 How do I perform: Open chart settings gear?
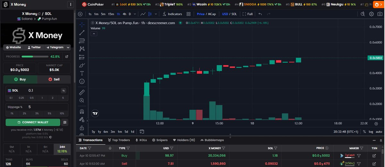pyautogui.click(x=372, y=14)
